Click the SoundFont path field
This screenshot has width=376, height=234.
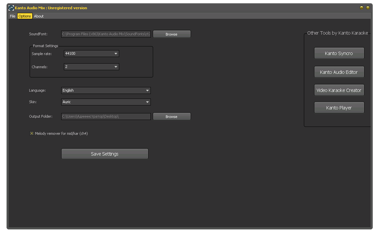106,34
